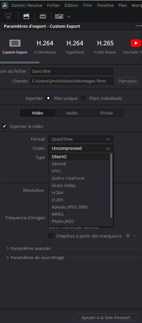Select the Plan unique radio button

tap(49, 98)
